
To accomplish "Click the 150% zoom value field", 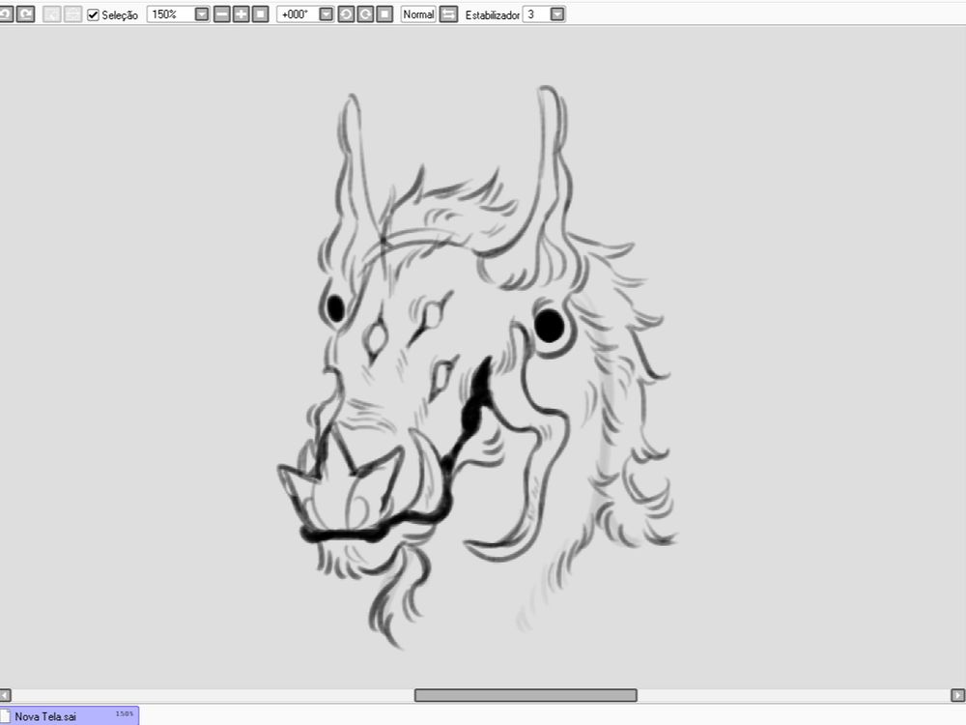I will click(x=171, y=14).
